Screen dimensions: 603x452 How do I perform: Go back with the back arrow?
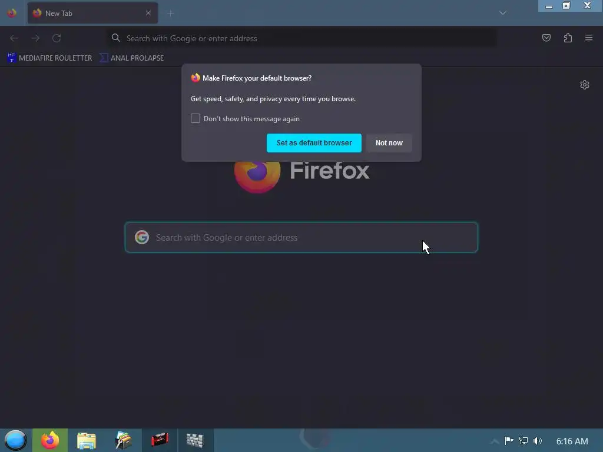point(14,38)
